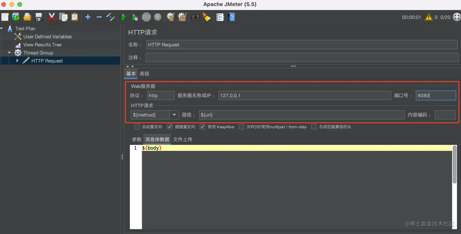This screenshot has height=234, width=461.
Task: Uncheck the 使用 KeepAlive checkbox
Action: pos(202,127)
